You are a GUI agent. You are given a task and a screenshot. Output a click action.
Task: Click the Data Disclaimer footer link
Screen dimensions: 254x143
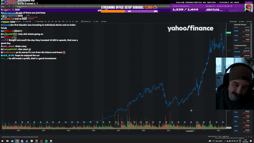tap(213, 137)
